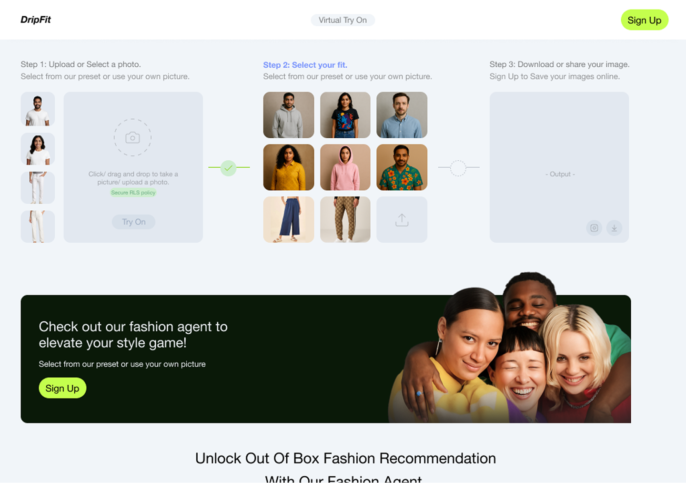
Task: Click the Secure RLS policy label
Action: [133, 193]
